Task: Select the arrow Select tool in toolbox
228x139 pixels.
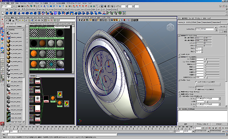Action: [x=2, y=19]
